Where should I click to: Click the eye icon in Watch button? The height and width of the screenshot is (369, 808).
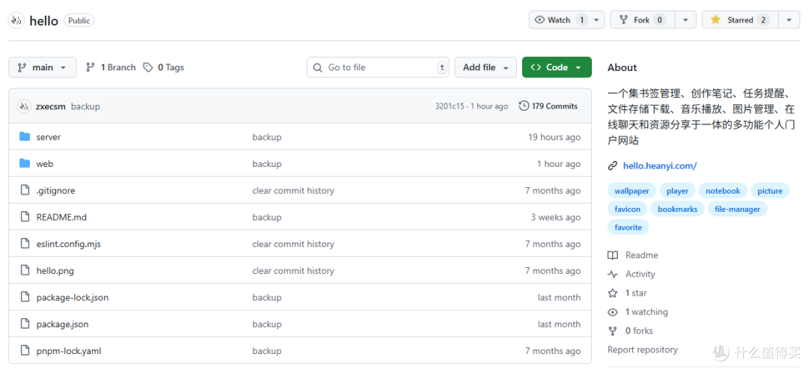[x=540, y=20]
